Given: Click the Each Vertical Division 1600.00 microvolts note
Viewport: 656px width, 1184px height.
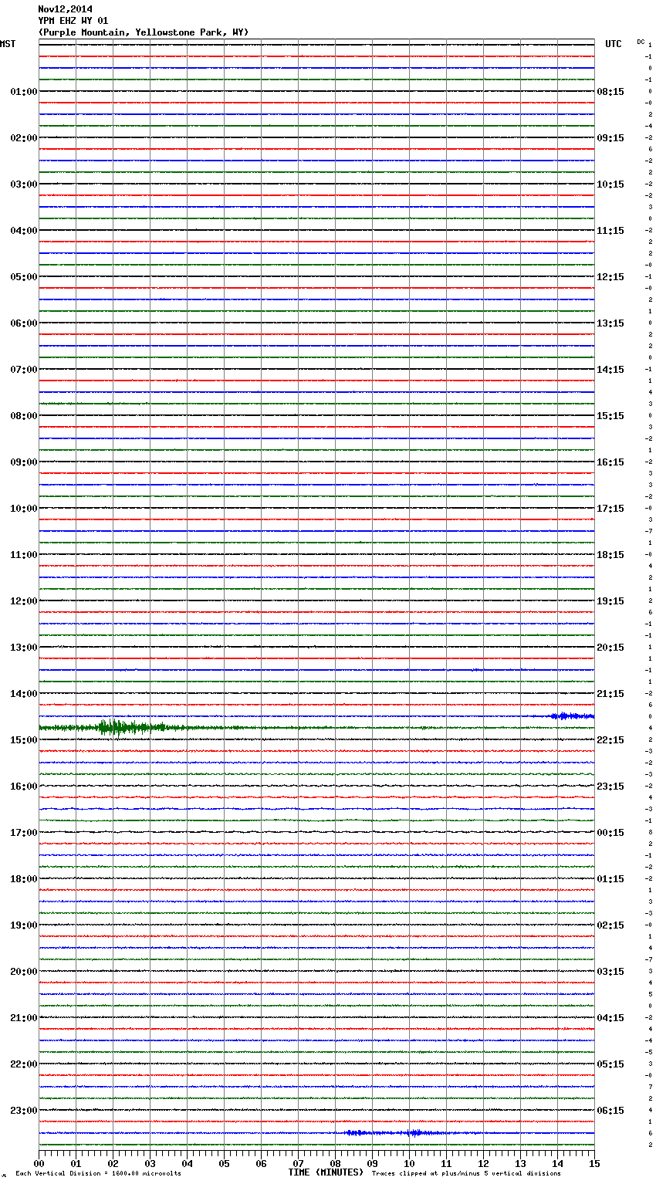Looking at the screenshot, I should (99, 1174).
